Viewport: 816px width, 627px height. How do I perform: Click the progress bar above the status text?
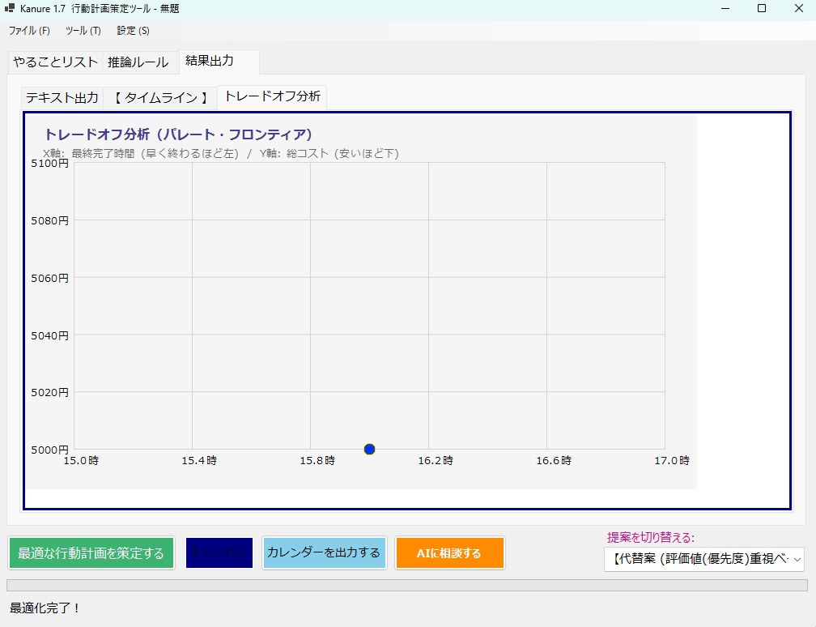point(407,586)
